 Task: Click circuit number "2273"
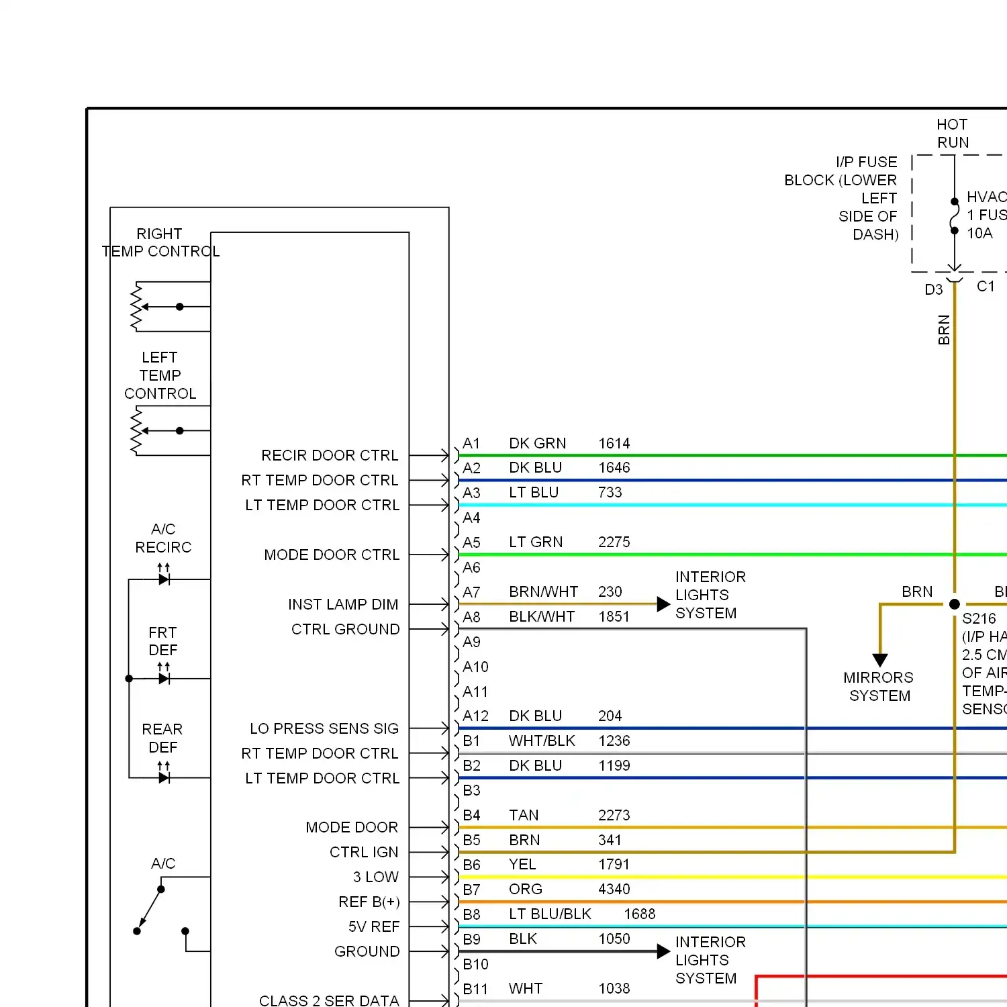coord(614,815)
